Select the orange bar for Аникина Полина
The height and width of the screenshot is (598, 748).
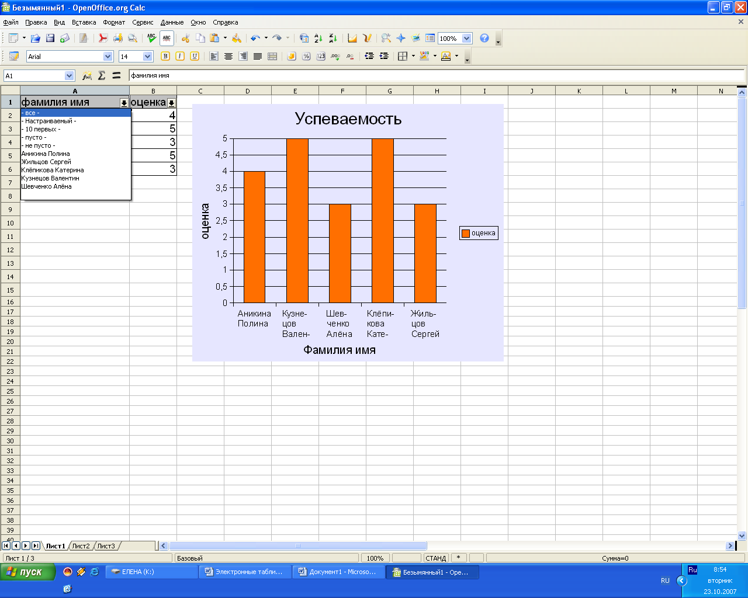[x=254, y=237]
